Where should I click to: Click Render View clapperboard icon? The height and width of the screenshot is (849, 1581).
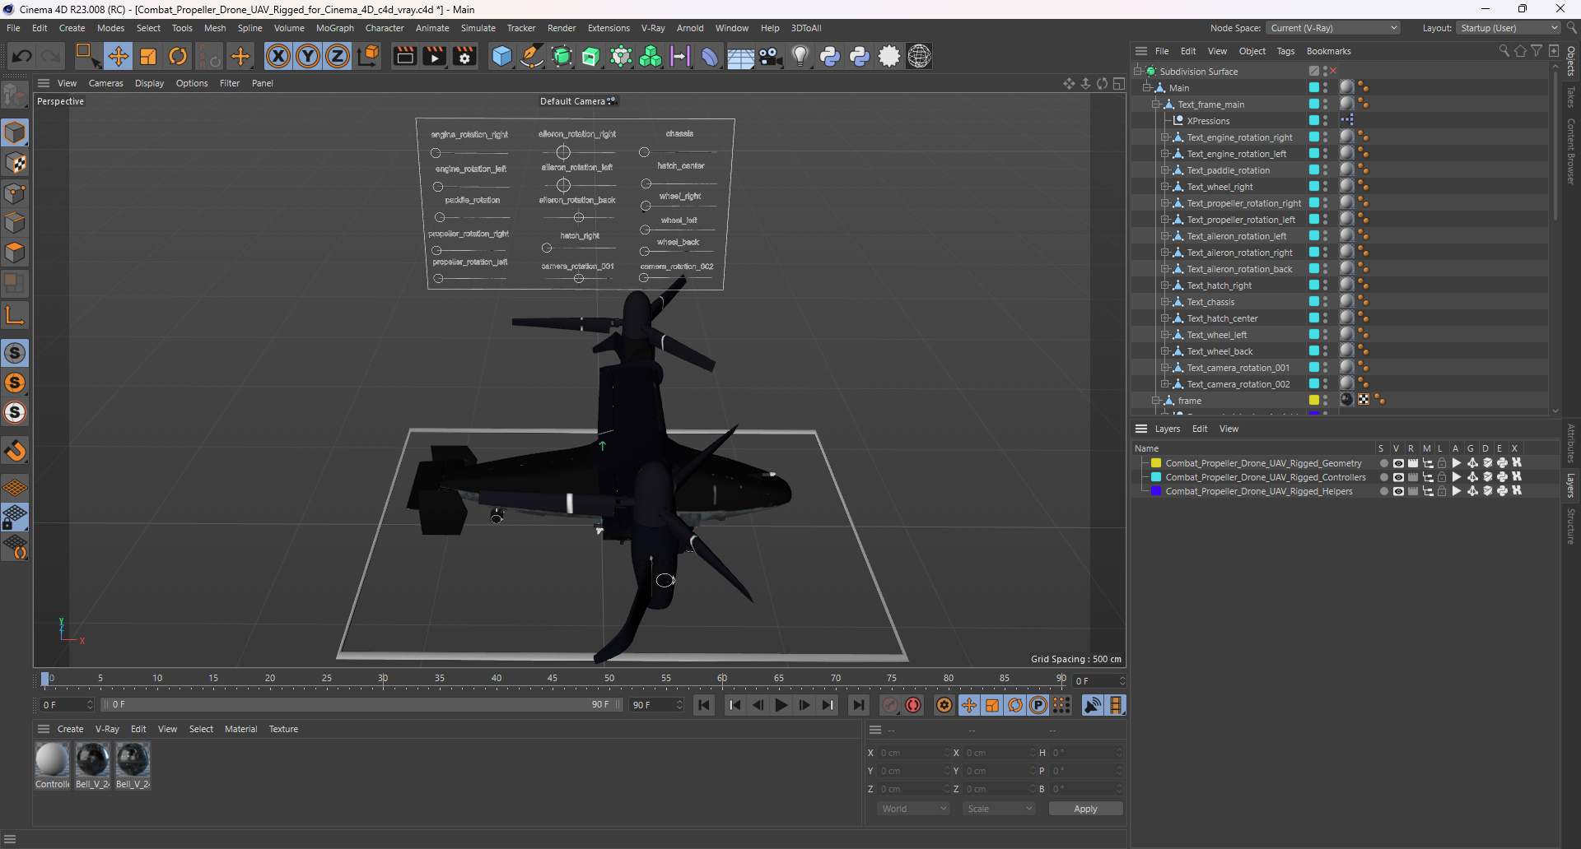coord(404,56)
